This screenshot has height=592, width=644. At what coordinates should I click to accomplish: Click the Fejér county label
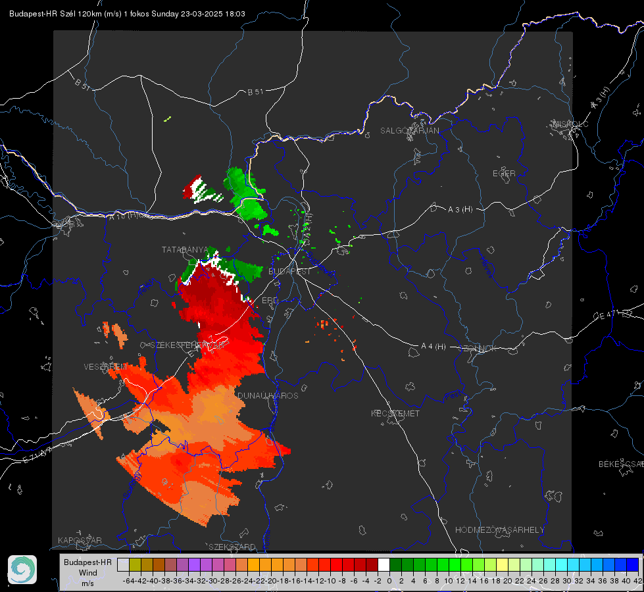(145, 288)
